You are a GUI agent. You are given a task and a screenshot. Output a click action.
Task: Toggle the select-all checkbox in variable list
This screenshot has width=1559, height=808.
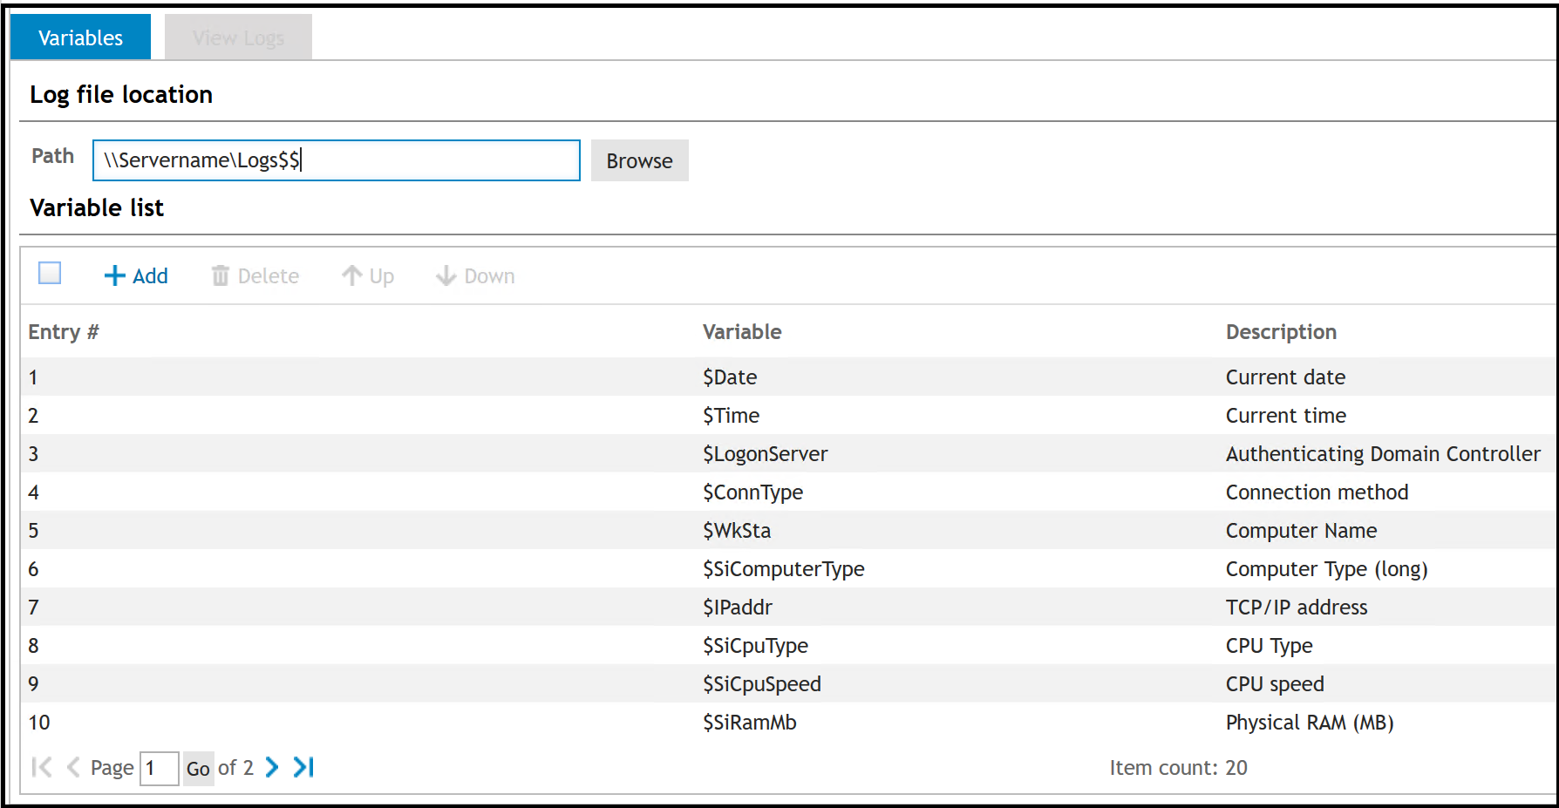[50, 274]
